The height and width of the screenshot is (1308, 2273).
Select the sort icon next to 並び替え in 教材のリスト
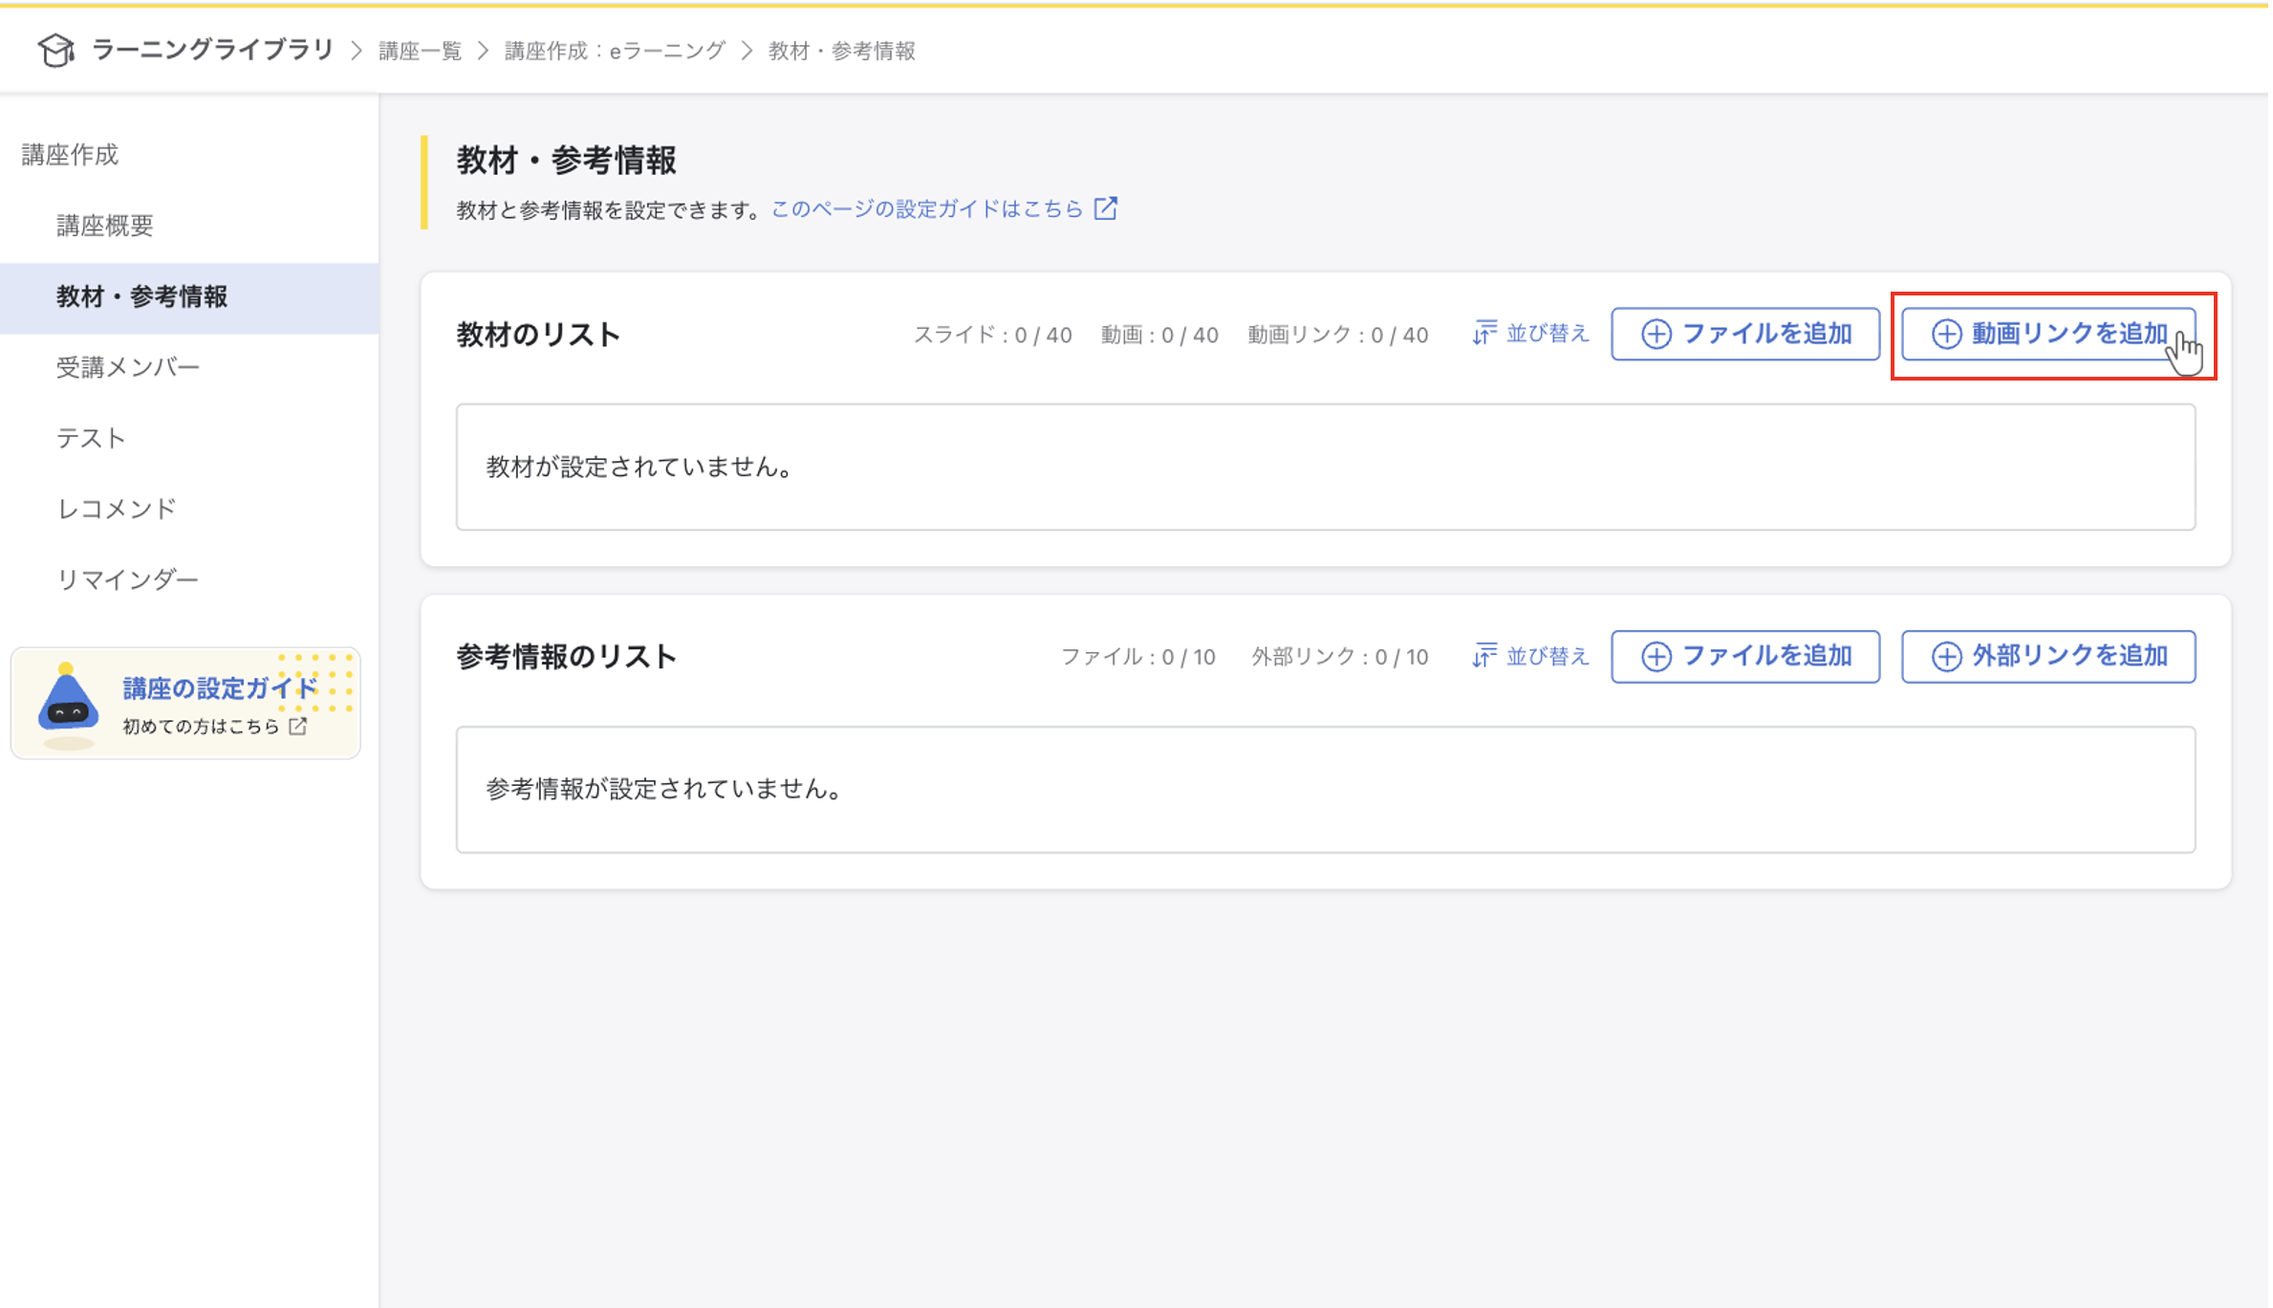pyautogui.click(x=1483, y=334)
